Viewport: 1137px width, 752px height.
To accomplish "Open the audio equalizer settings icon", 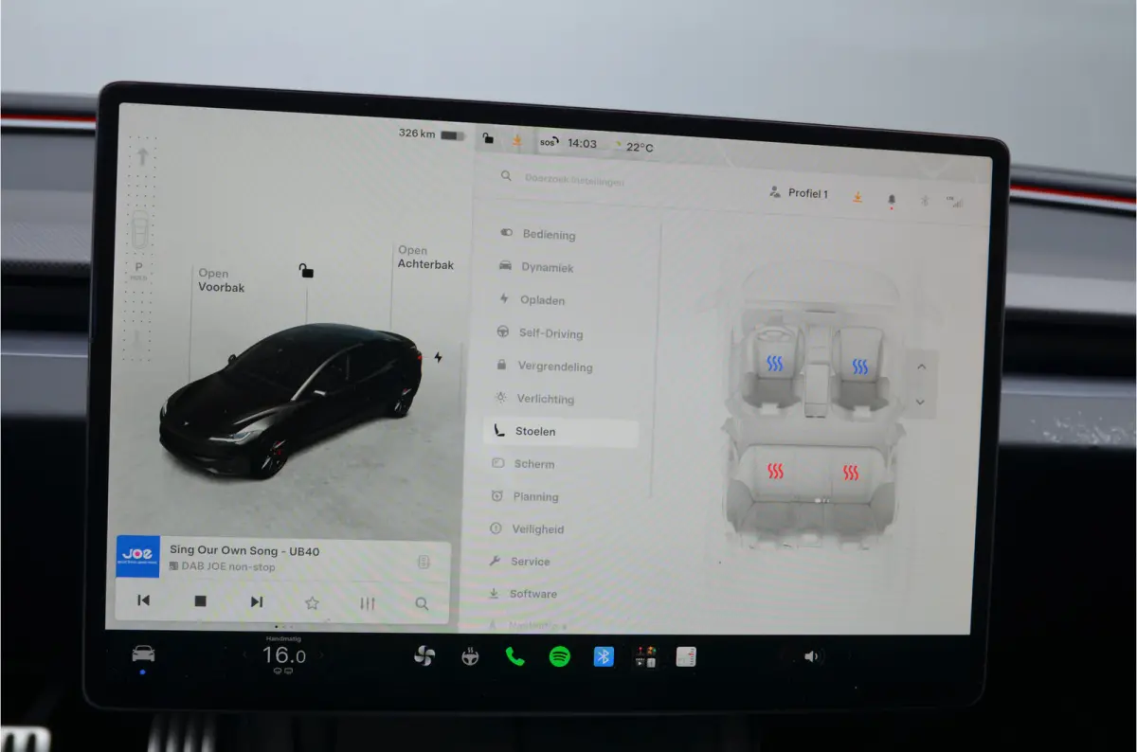I will click(368, 603).
